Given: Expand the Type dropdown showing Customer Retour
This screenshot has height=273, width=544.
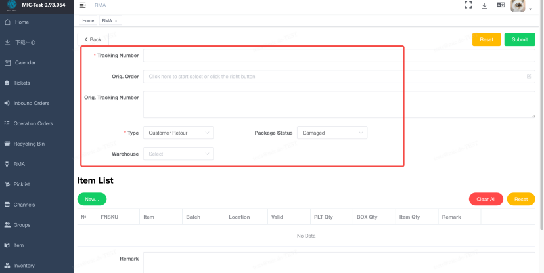Looking at the screenshot, I should pos(178,133).
